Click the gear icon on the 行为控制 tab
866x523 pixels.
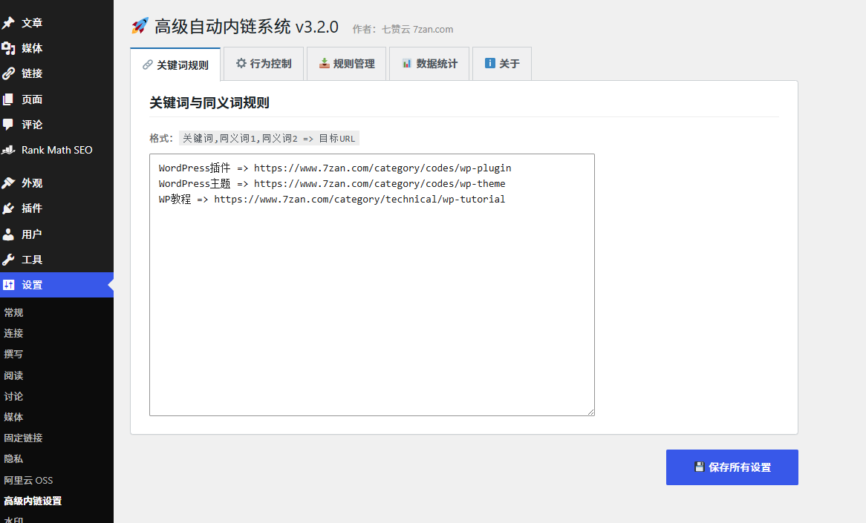point(241,64)
